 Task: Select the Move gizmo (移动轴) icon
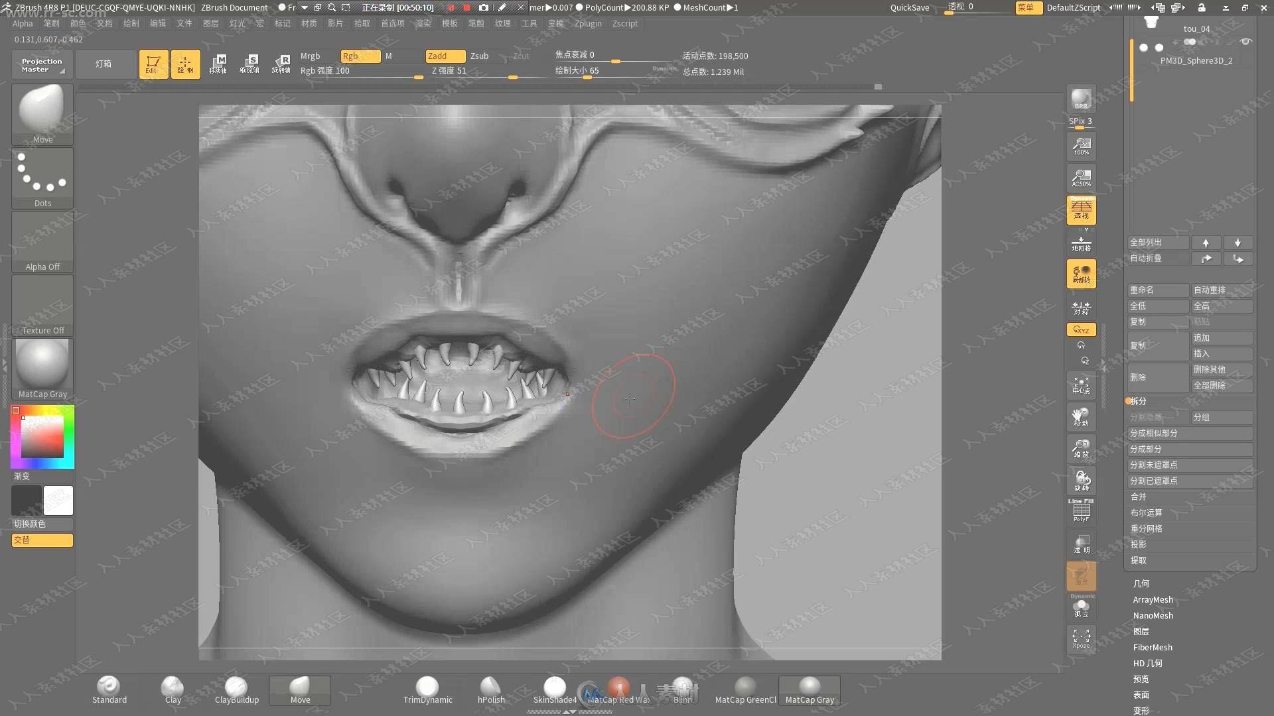point(218,64)
